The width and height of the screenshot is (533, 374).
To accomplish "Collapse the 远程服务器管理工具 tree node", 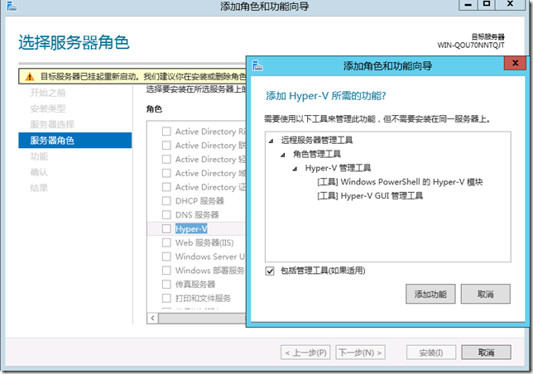I will click(271, 141).
